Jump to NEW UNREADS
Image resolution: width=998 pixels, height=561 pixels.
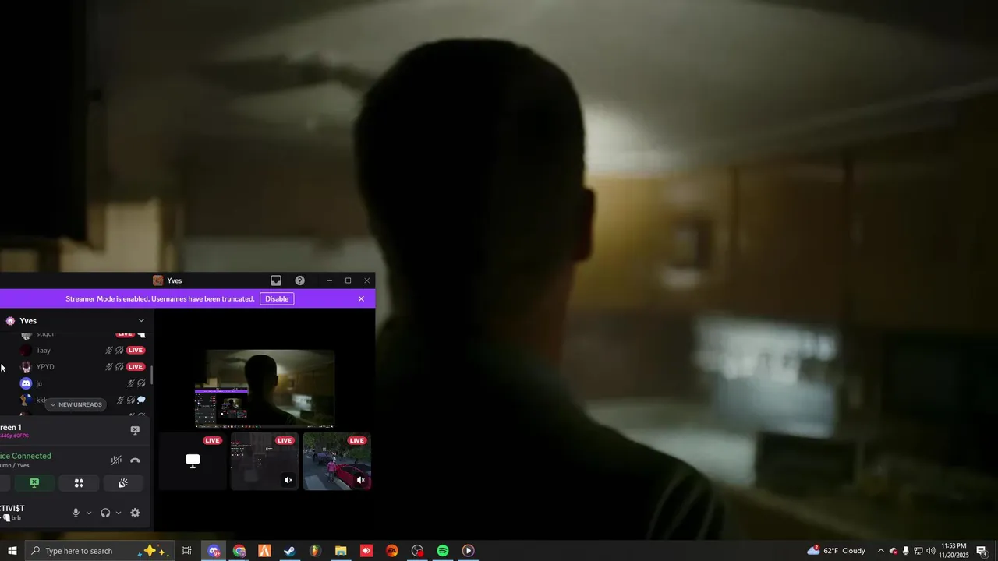click(76, 405)
